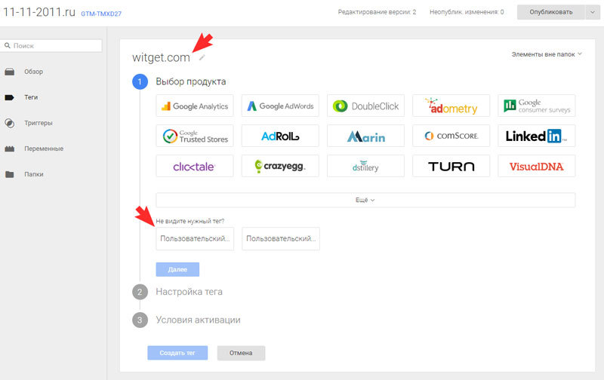Click the Переменные brick icon
Screen dimensions: 604x380
coord(10,149)
